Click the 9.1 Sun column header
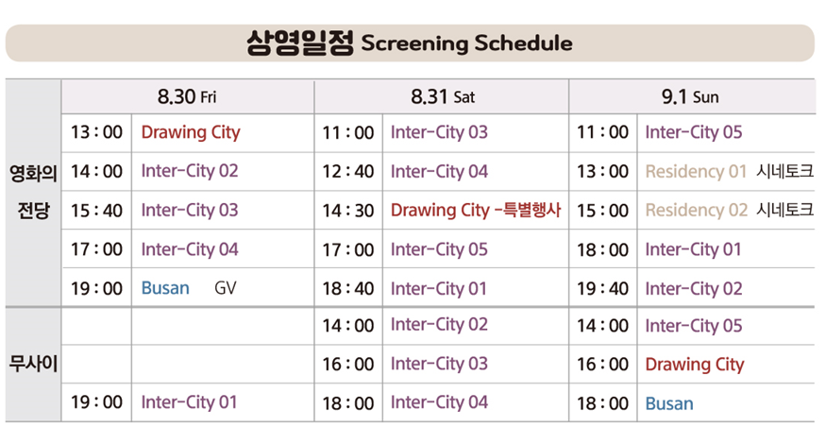The image size is (826, 444). (x=690, y=96)
